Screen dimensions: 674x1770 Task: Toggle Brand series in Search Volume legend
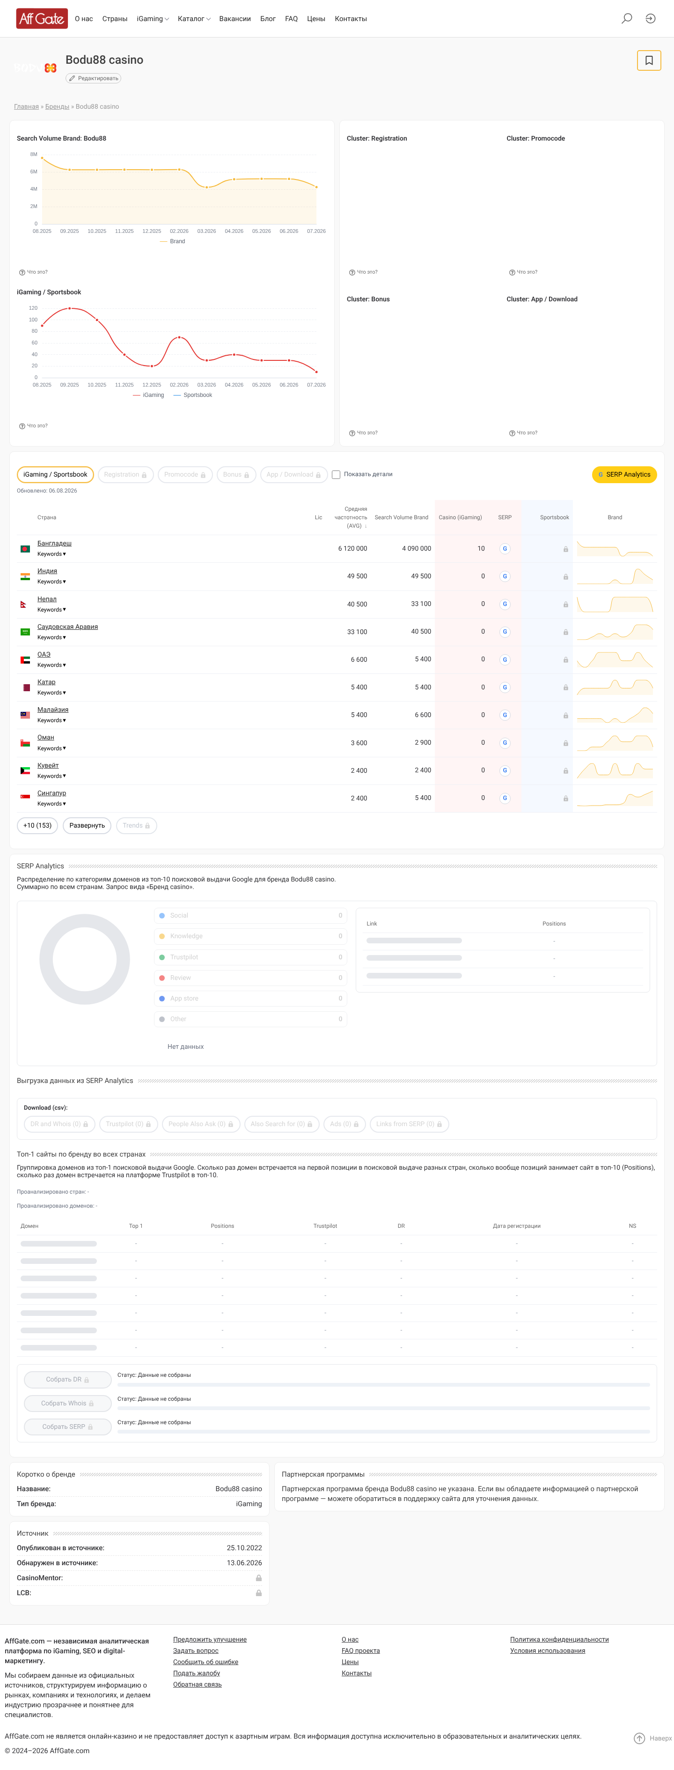(172, 241)
